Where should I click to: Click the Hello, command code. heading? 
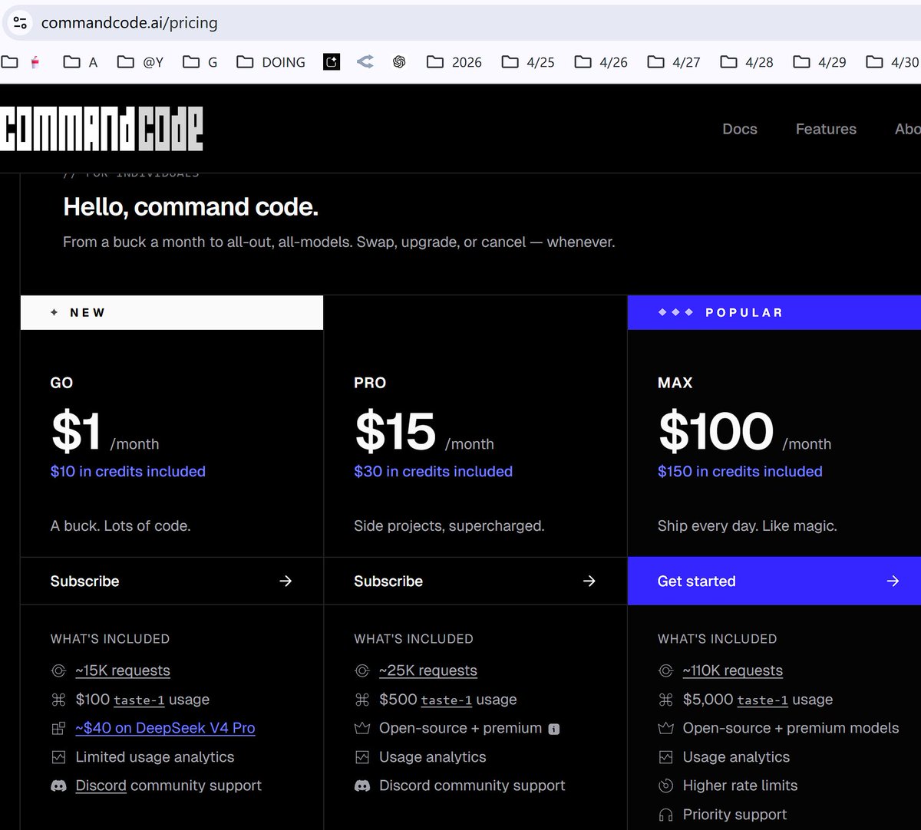[190, 206]
